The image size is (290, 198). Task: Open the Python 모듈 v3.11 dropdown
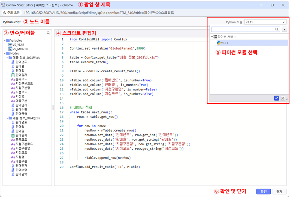click(265, 22)
